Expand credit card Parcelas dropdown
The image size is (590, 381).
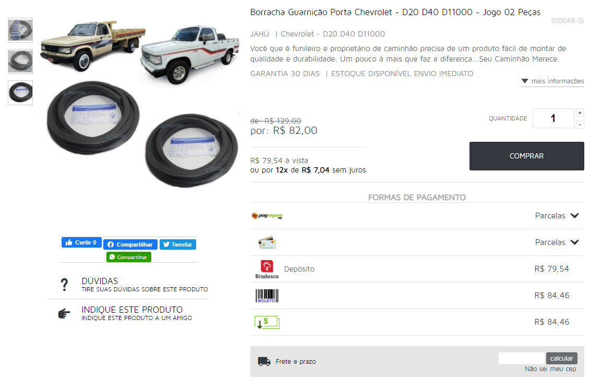(557, 242)
